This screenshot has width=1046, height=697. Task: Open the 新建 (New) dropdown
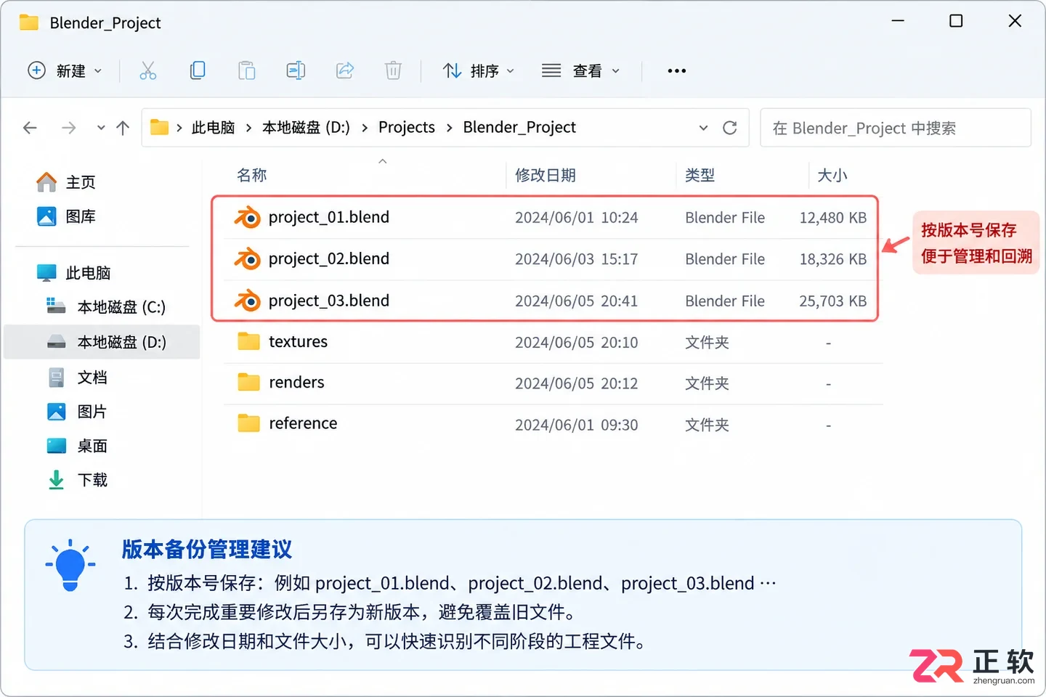click(65, 70)
